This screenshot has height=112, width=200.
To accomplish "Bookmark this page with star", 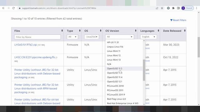I will click(x=162, y=8).
